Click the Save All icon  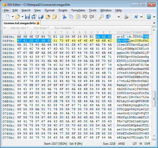point(41,17)
